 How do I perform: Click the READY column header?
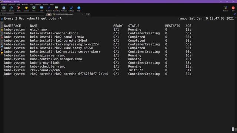118,26
